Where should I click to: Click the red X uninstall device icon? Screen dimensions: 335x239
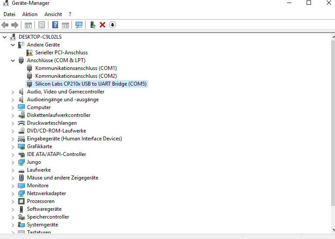tap(103, 25)
